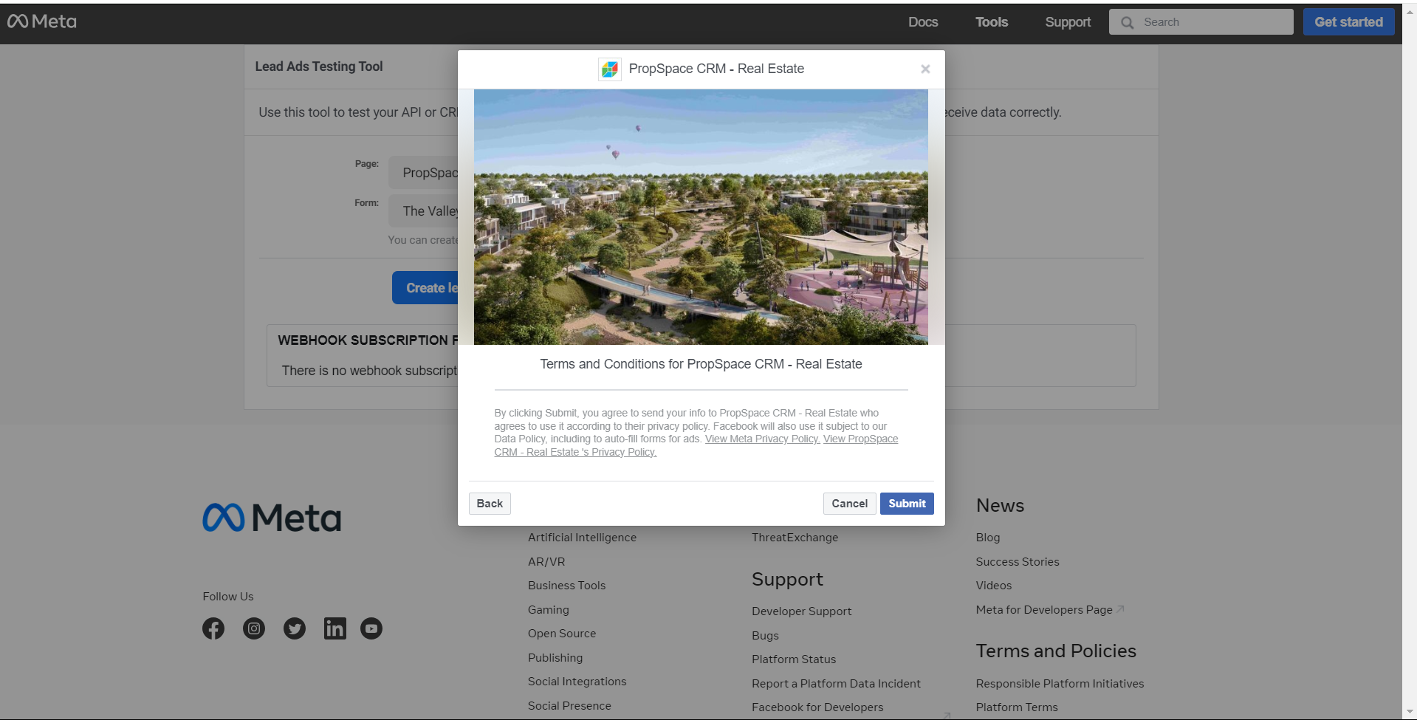Viewport: 1417px width, 720px height.
Task: Click the Lead Ads Testing Tool heading
Action: pyautogui.click(x=319, y=66)
